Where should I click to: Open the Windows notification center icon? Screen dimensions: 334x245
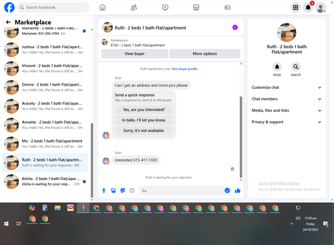tap(326, 224)
